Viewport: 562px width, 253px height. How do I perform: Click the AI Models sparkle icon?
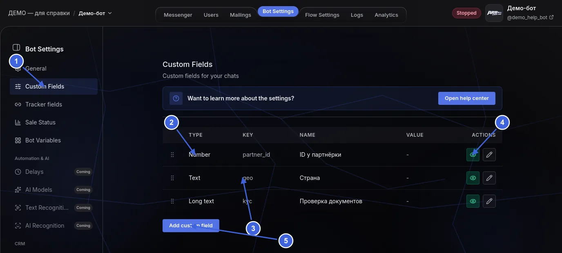[x=18, y=190]
